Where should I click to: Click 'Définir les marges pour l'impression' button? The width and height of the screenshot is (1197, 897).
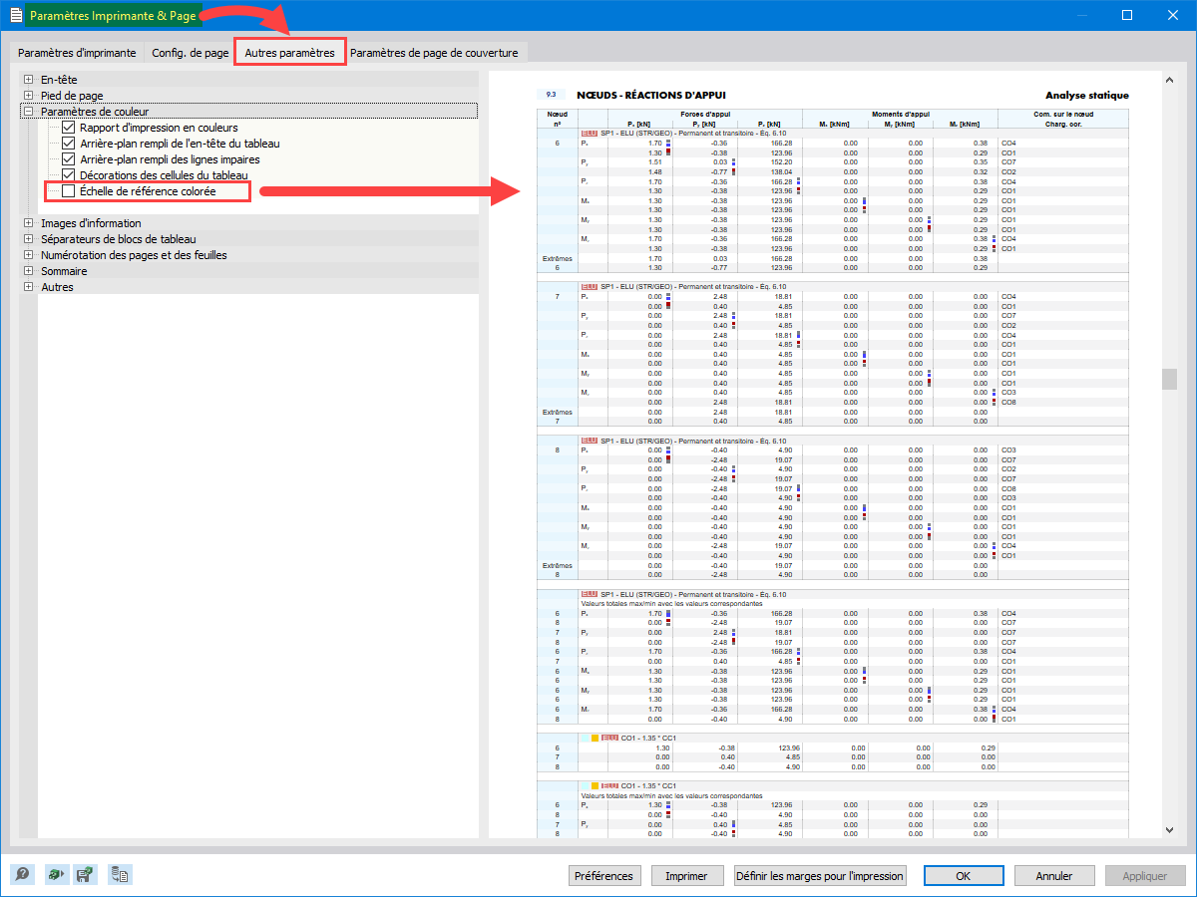[x=820, y=876]
